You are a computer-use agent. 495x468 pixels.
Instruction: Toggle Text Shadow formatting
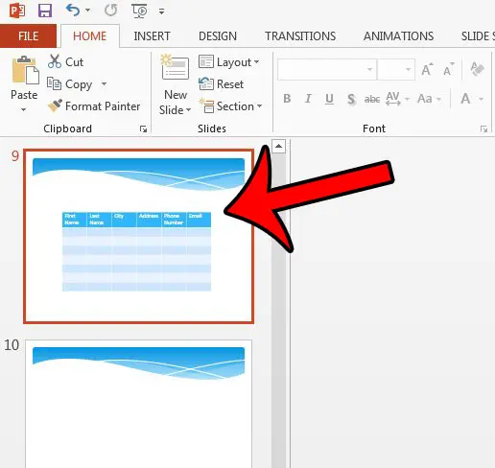click(351, 99)
